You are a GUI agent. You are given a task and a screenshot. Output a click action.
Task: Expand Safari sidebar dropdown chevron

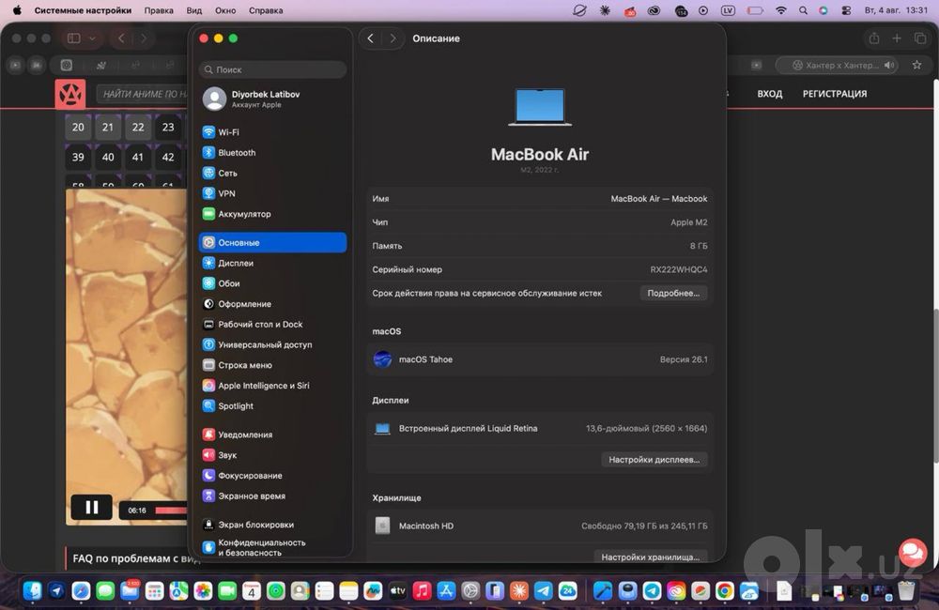point(92,38)
